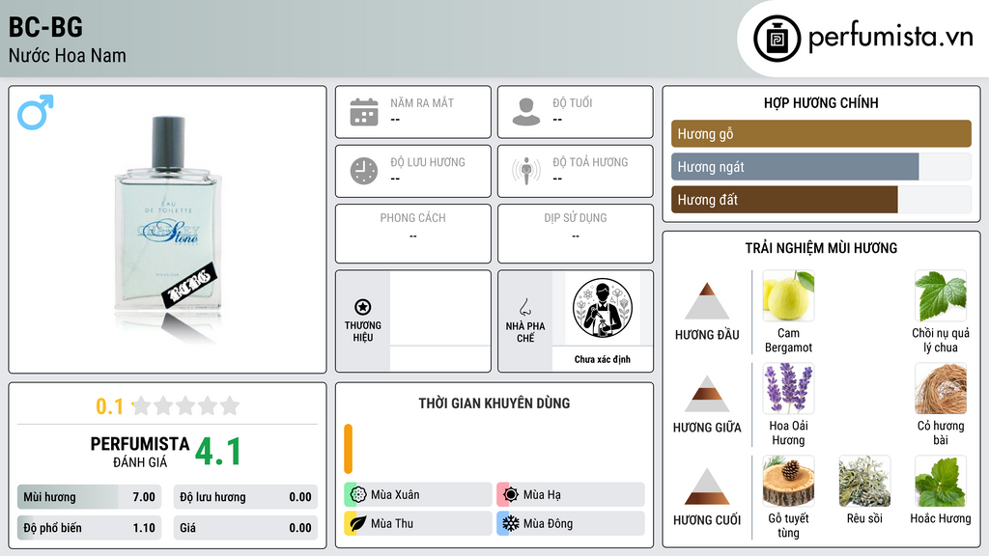This screenshot has width=989, height=556.
Task: Select the Cỏ hương bài note image
Action: tap(941, 388)
